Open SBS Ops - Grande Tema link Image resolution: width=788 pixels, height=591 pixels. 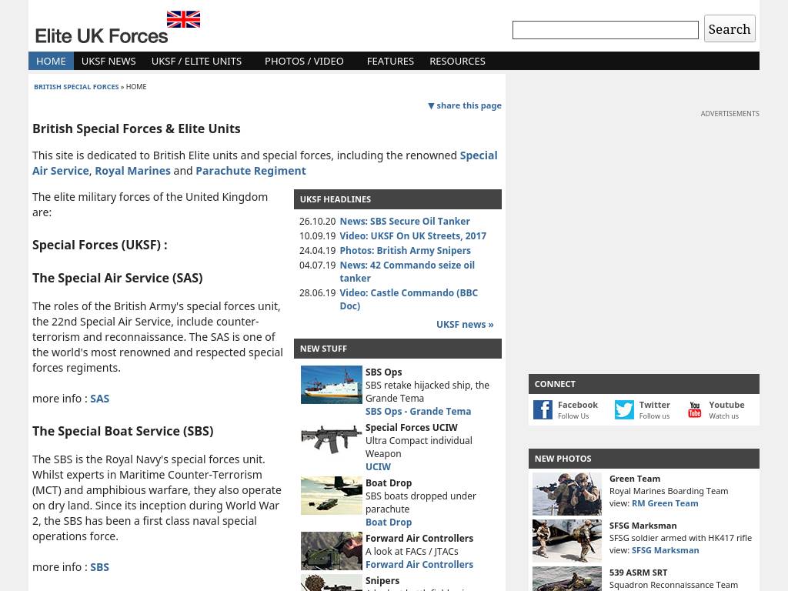click(x=418, y=411)
